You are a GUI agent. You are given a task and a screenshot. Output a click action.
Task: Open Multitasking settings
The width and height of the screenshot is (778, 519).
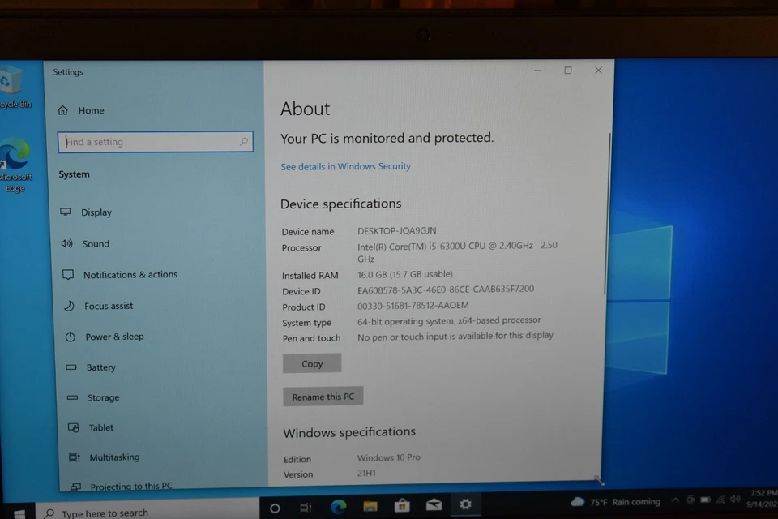113,457
